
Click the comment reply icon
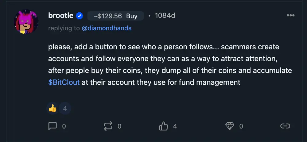[53, 126]
